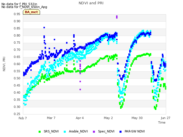Click the 0.70 y-axis tick label
The image size is (183, 137).
[x=17, y=50]
